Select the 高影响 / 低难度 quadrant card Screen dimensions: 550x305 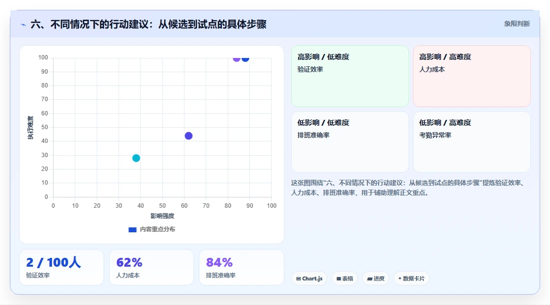350,76
